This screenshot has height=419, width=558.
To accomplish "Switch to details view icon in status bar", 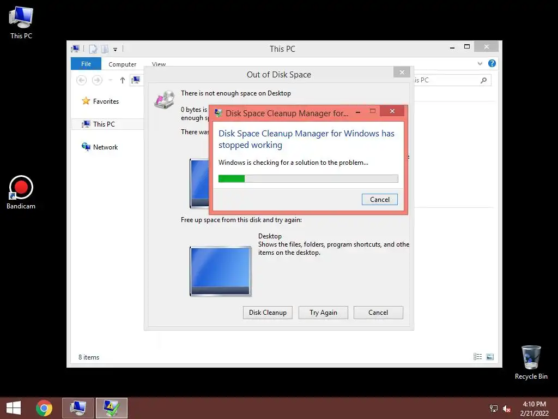I will click(477, 357).
